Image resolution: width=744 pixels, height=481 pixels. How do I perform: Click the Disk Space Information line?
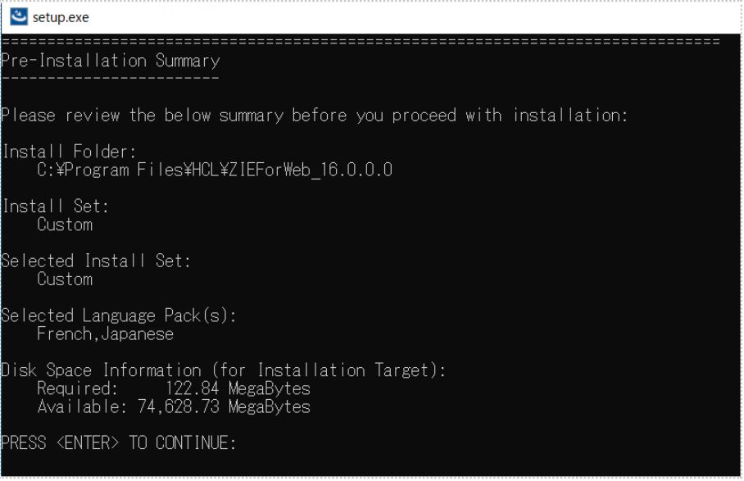(x=224, y=370)
